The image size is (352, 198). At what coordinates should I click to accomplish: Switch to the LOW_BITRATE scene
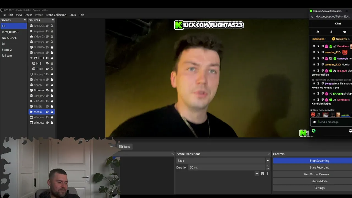[x=13, y=32]
